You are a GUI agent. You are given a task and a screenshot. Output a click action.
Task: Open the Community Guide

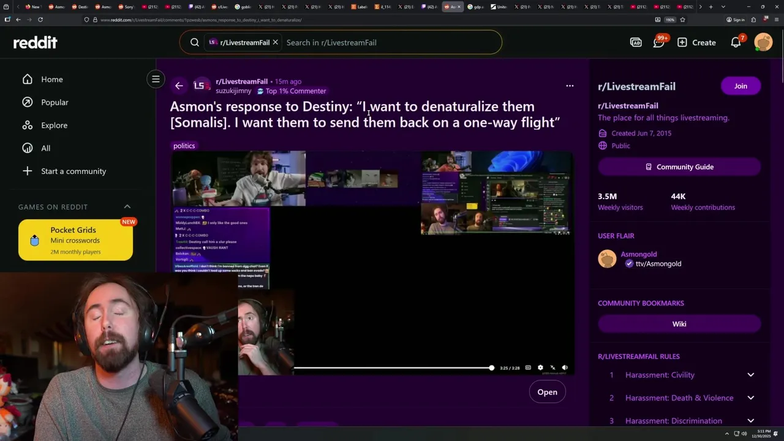point(679,167)
